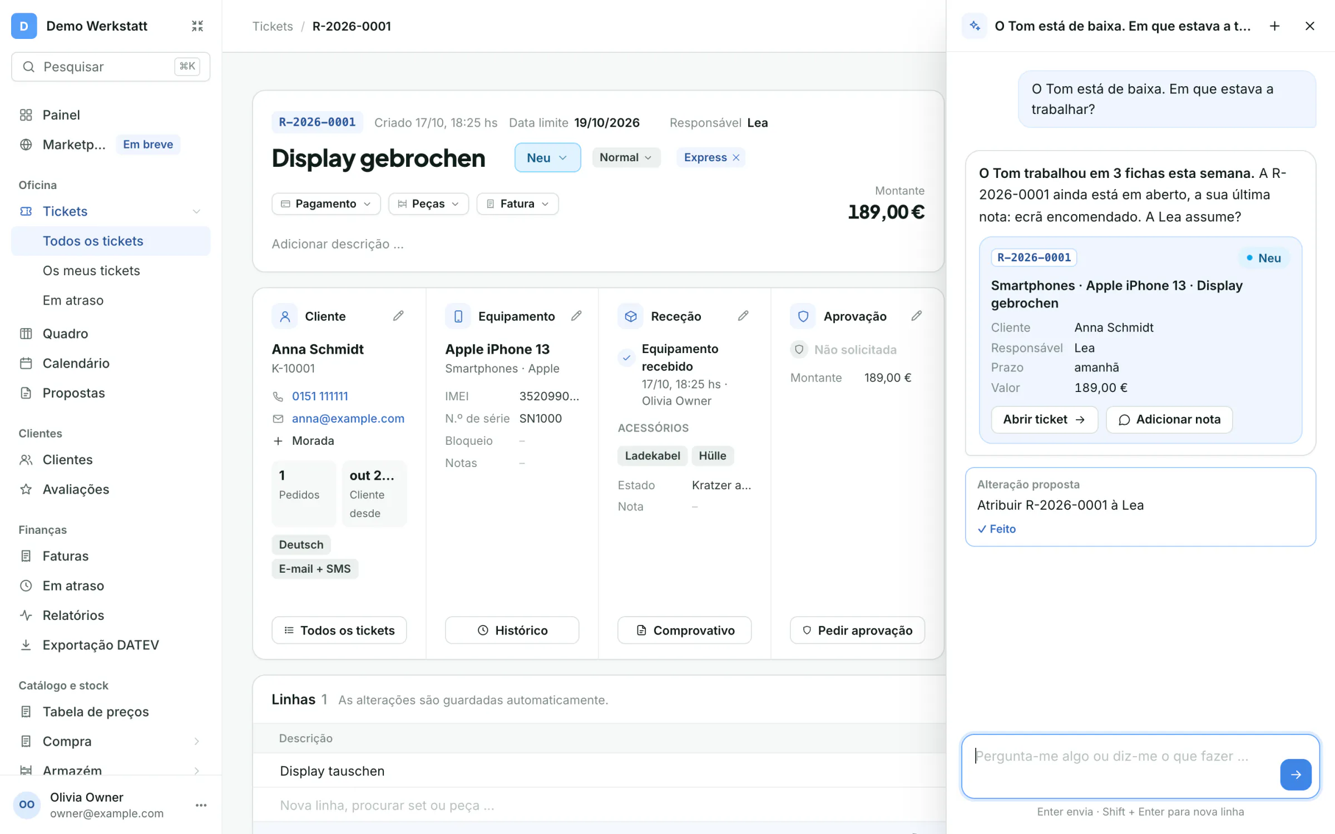Click the assistant message input box
1335x834 pixels.
coord(1140,766)
